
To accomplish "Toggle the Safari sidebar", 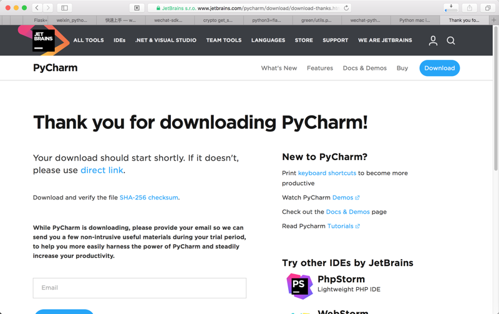I will 64,8.
